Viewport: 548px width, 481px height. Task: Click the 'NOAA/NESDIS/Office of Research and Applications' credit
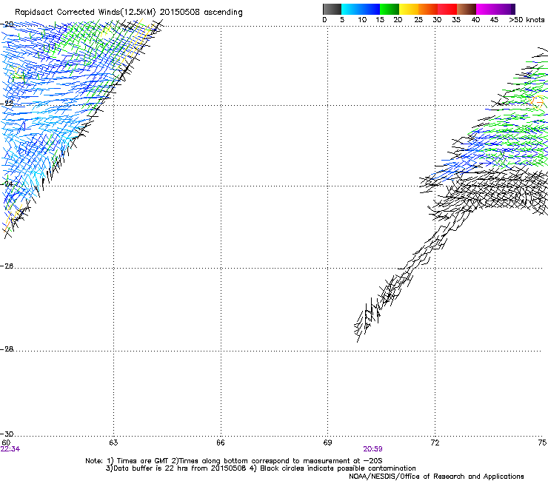(x=436, y=477)
